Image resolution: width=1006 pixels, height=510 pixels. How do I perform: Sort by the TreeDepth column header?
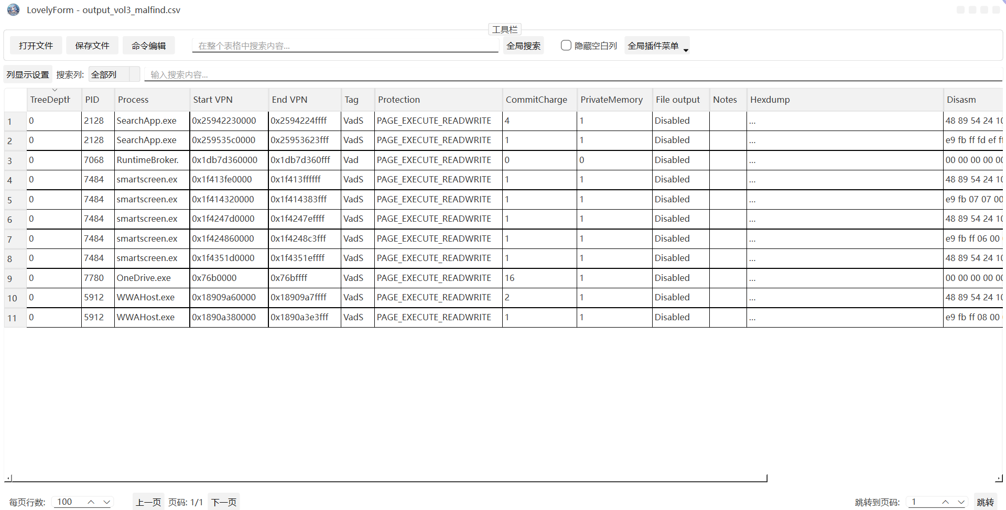(x=55, y=100)
